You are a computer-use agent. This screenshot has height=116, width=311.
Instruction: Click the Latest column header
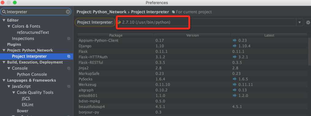pyautogui.click(x=269, y=35)
